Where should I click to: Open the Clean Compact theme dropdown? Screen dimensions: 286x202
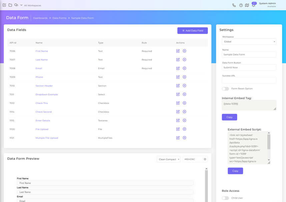tap(168, 159)
